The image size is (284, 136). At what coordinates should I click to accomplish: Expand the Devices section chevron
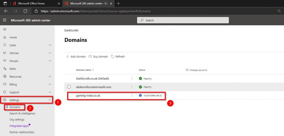[50, 53]
